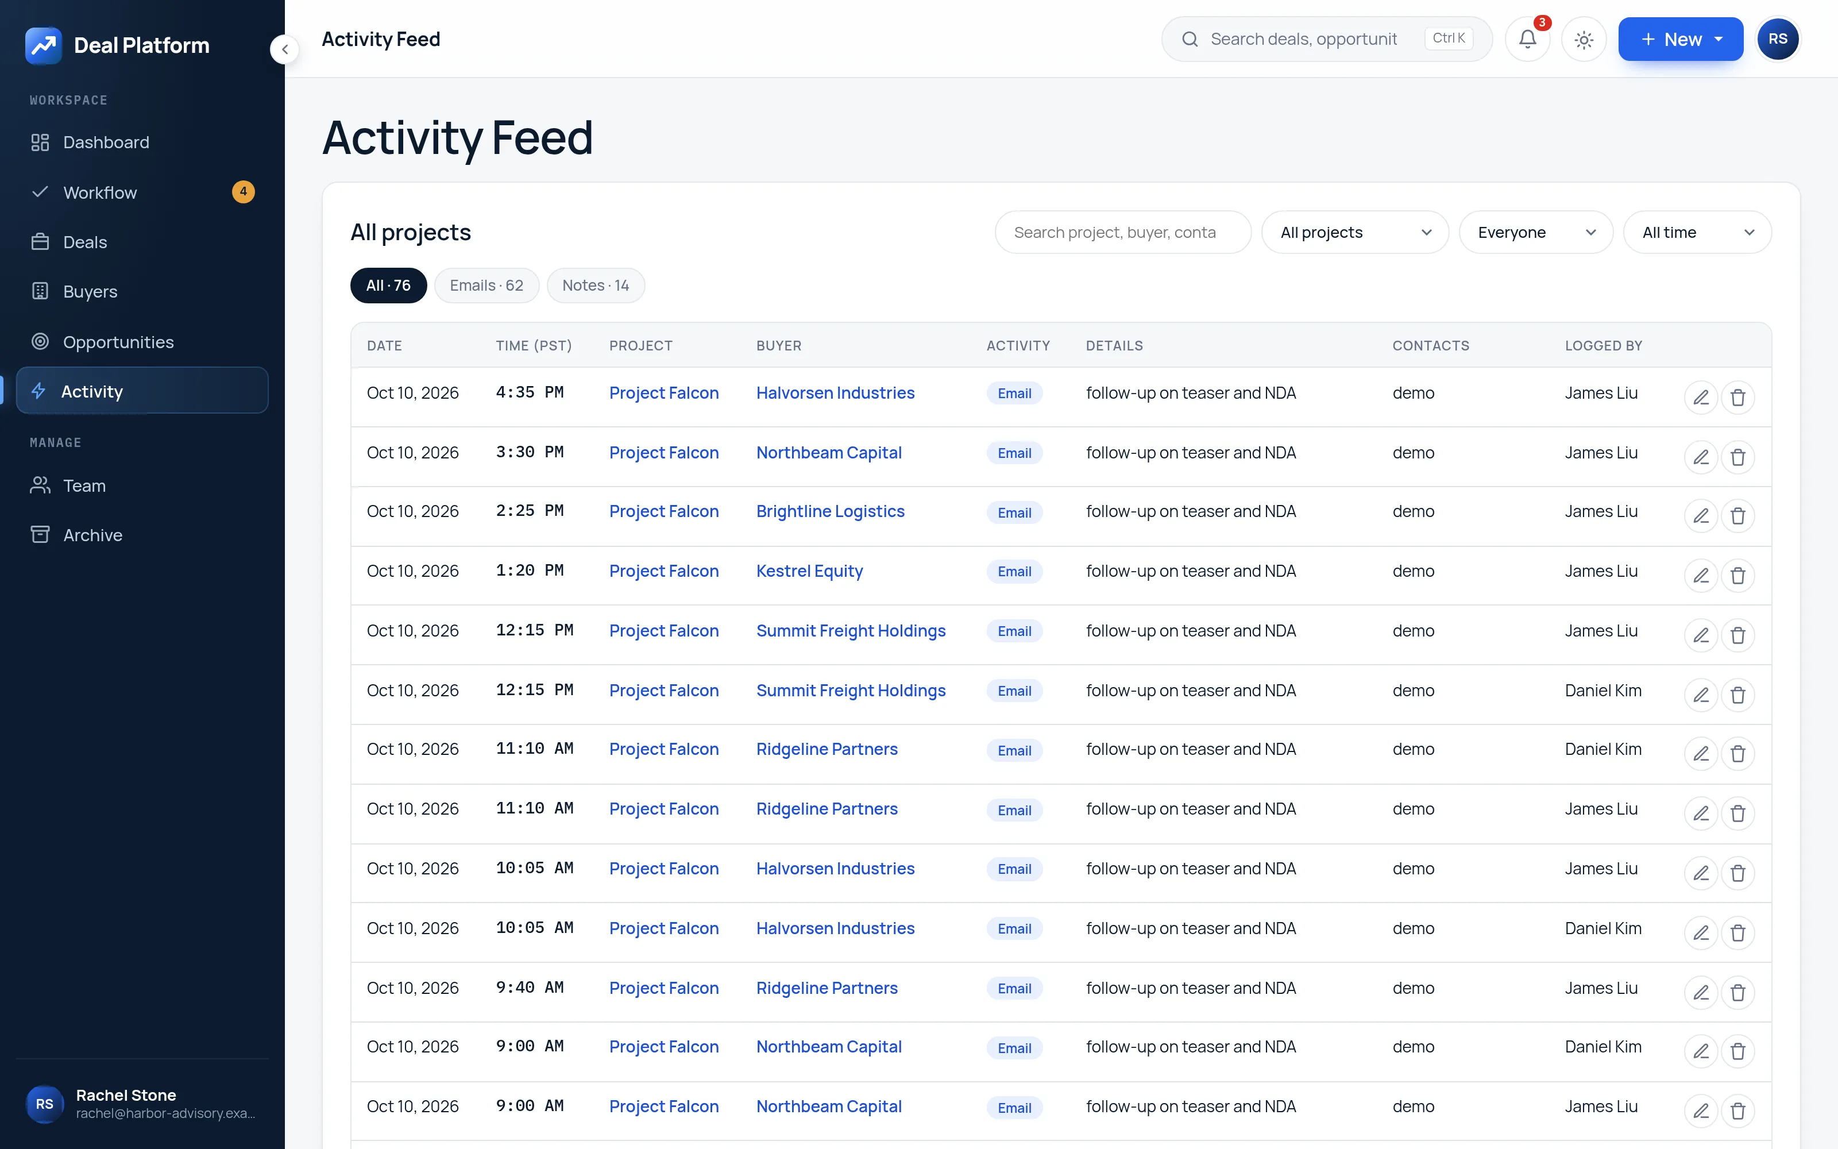Screen dimensions: 1838x1149
Task: Expand the All projects filter dropdown
Action: coord(1355,233)
